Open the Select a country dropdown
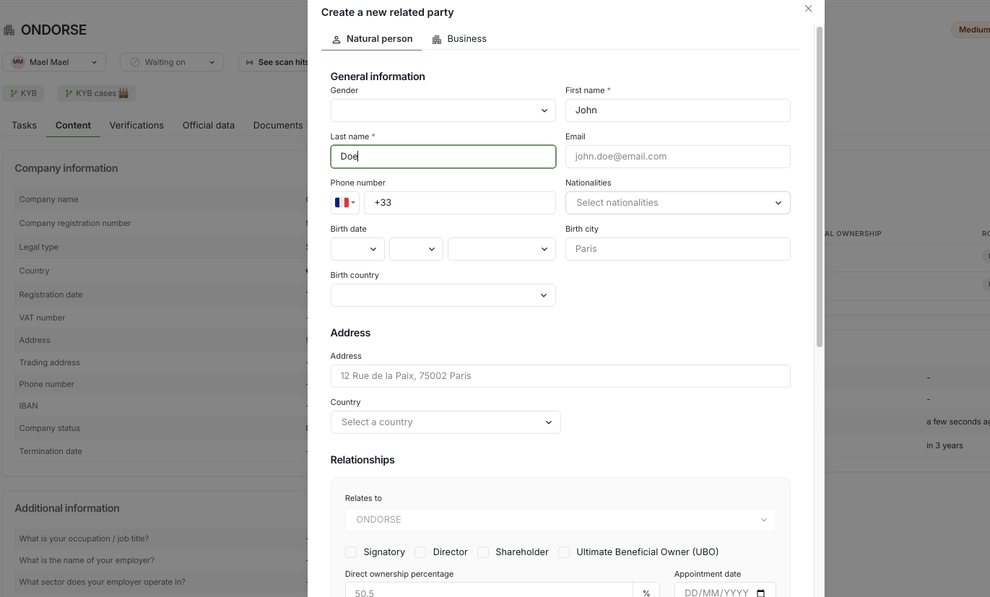 point(446,422)
